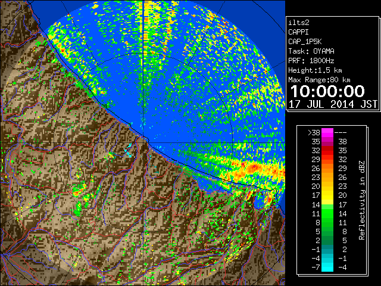Screen dimensions: 381x286
Task: Click the '17 JUL 2014 JST' date
Action: coord(333,104)
